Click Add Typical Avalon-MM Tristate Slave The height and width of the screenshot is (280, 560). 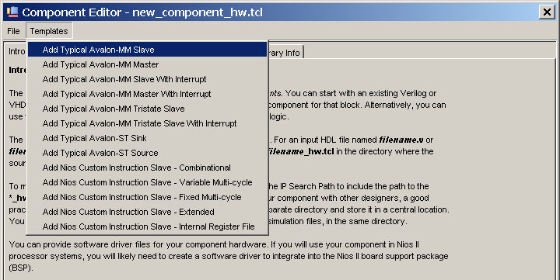[x=148, y=109]
